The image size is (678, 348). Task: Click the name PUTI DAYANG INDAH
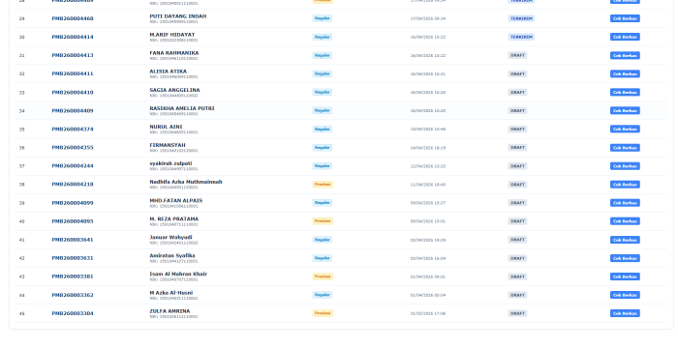177,16
